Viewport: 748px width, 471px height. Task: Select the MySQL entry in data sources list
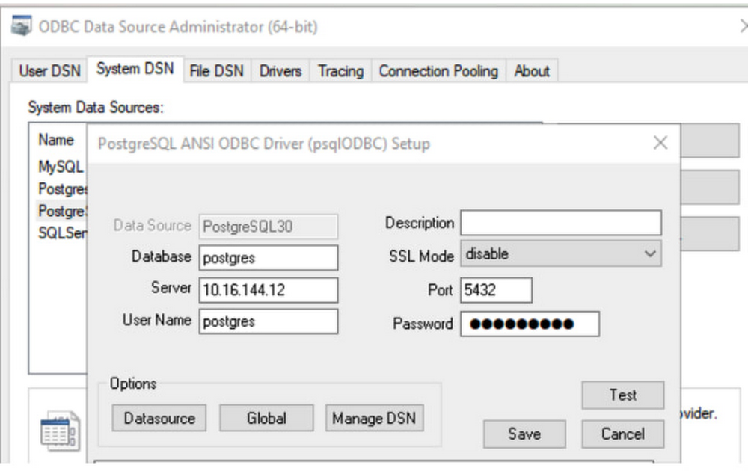(61, 167)
